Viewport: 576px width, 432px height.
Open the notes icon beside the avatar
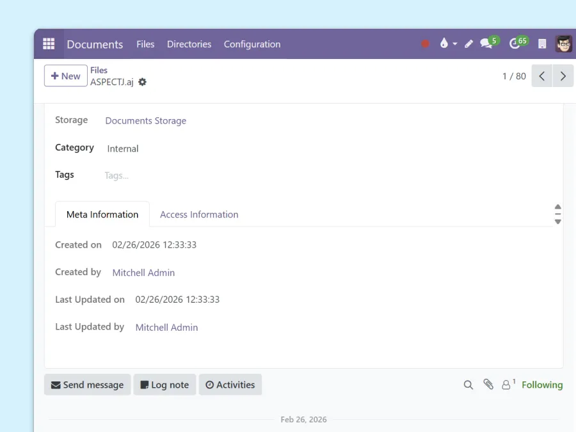[542, 44]
